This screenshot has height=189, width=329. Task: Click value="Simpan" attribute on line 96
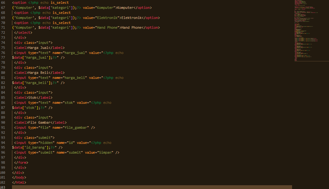click(x=99, y=153)
